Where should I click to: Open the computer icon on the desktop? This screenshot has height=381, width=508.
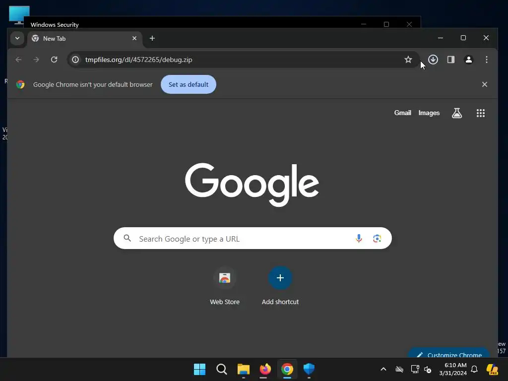point(19,15)
